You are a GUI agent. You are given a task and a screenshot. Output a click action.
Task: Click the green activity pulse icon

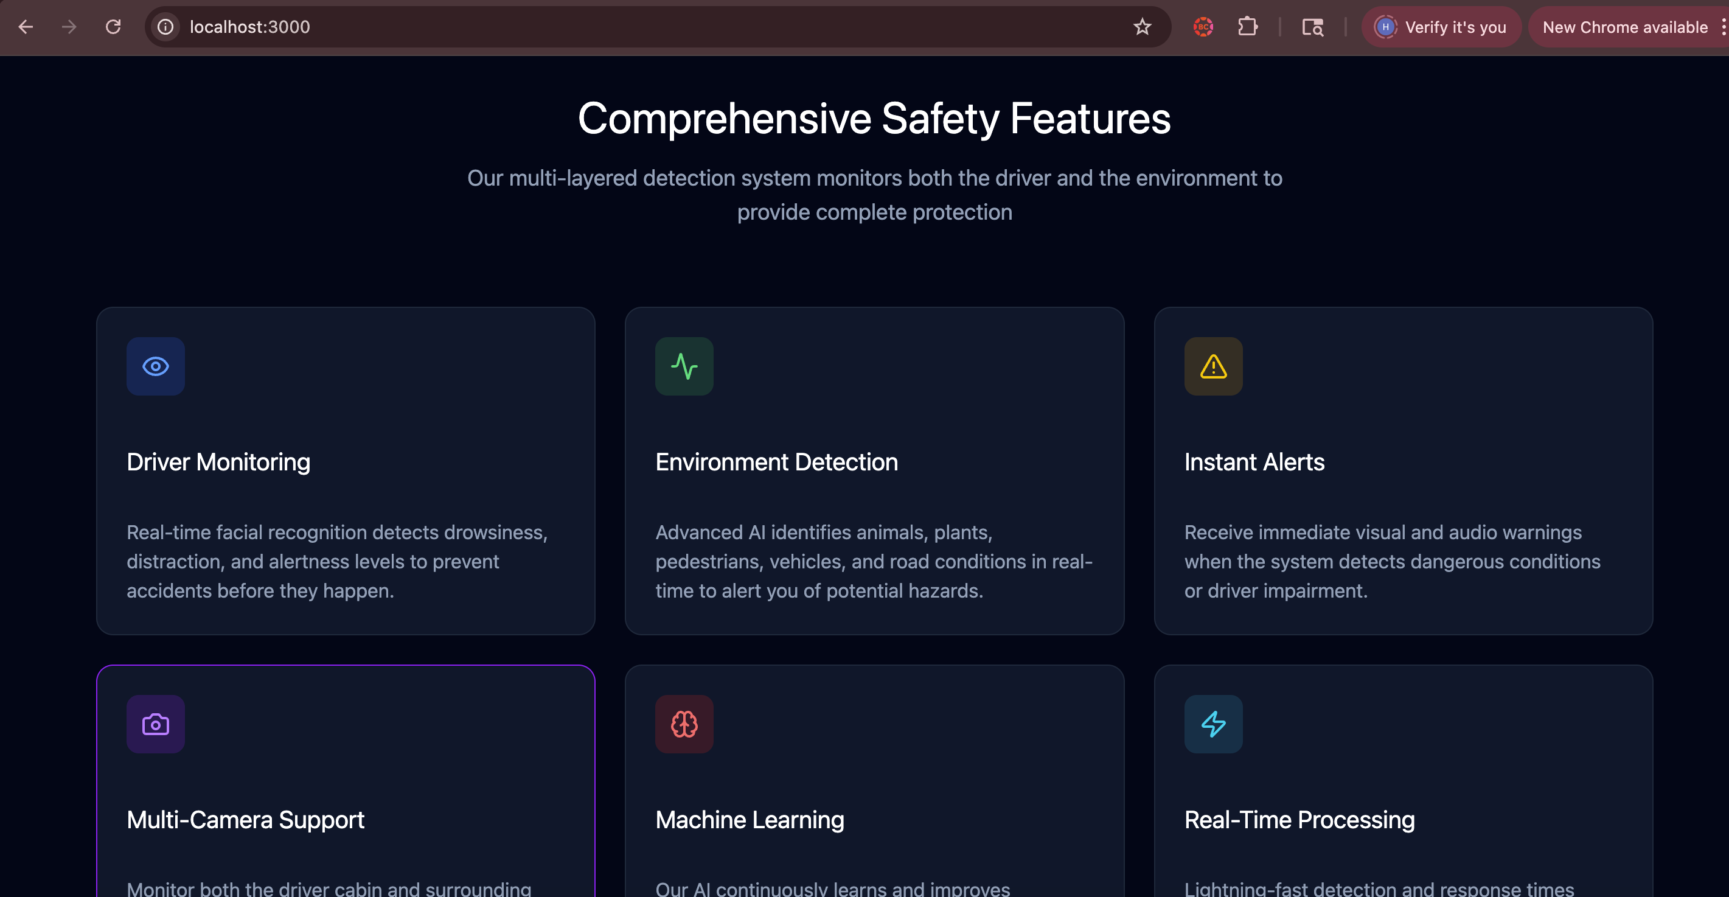[x=684, y=366]
